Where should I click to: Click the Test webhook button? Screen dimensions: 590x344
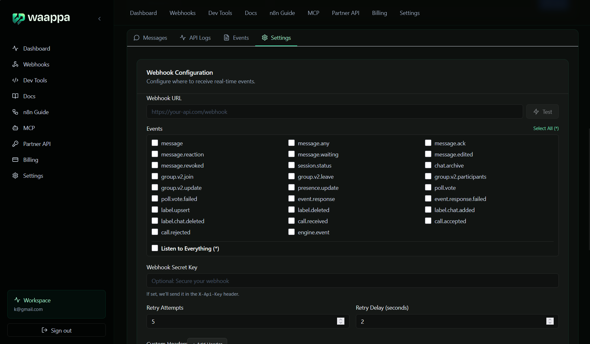[x=542, y=112]
